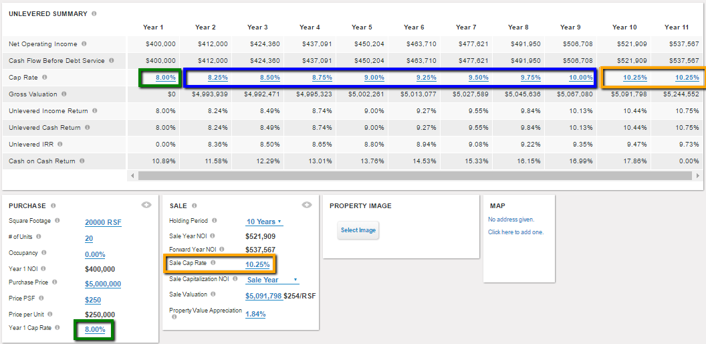This screenshot has height=344, width=706.
Task: Click the plus icon in the Sale panel
Action: click(306, 205)
